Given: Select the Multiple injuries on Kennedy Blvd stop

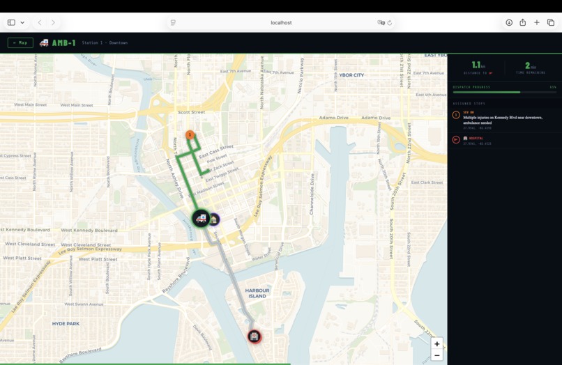Looking at the screenshot, I should pyautogui.click(x=505, y=120).
